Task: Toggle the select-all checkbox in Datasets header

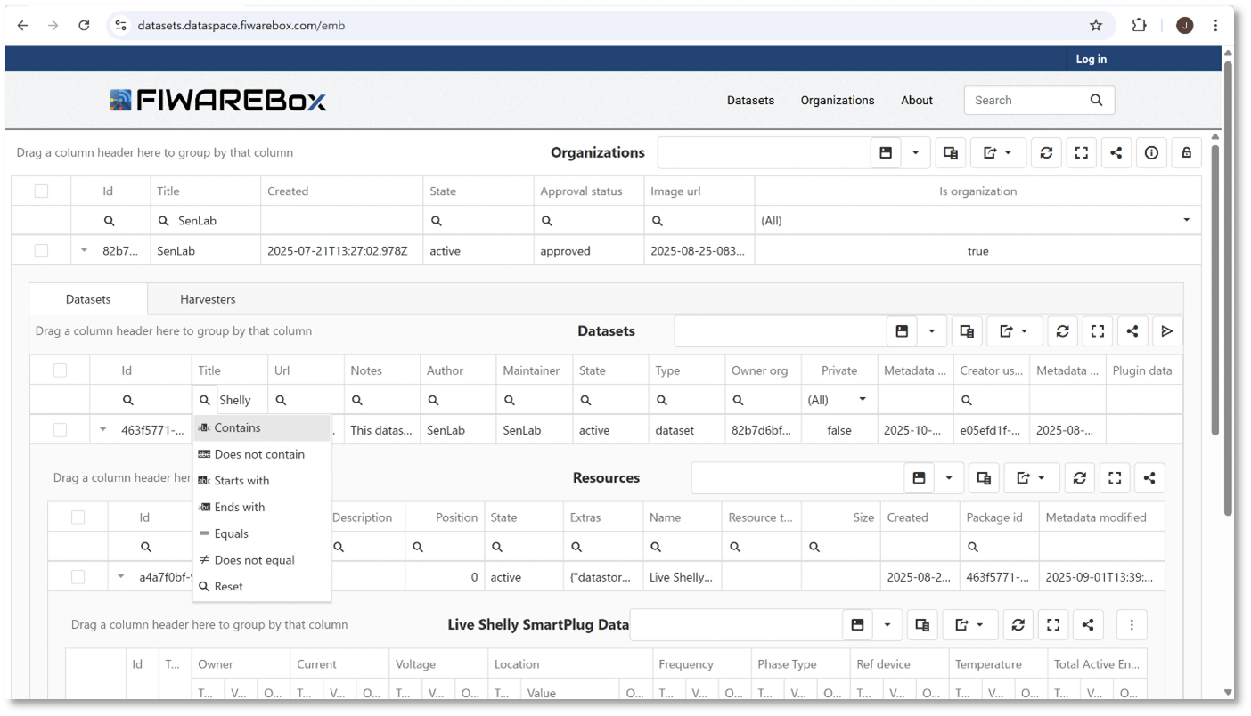Action: click(x=60, y=370)
